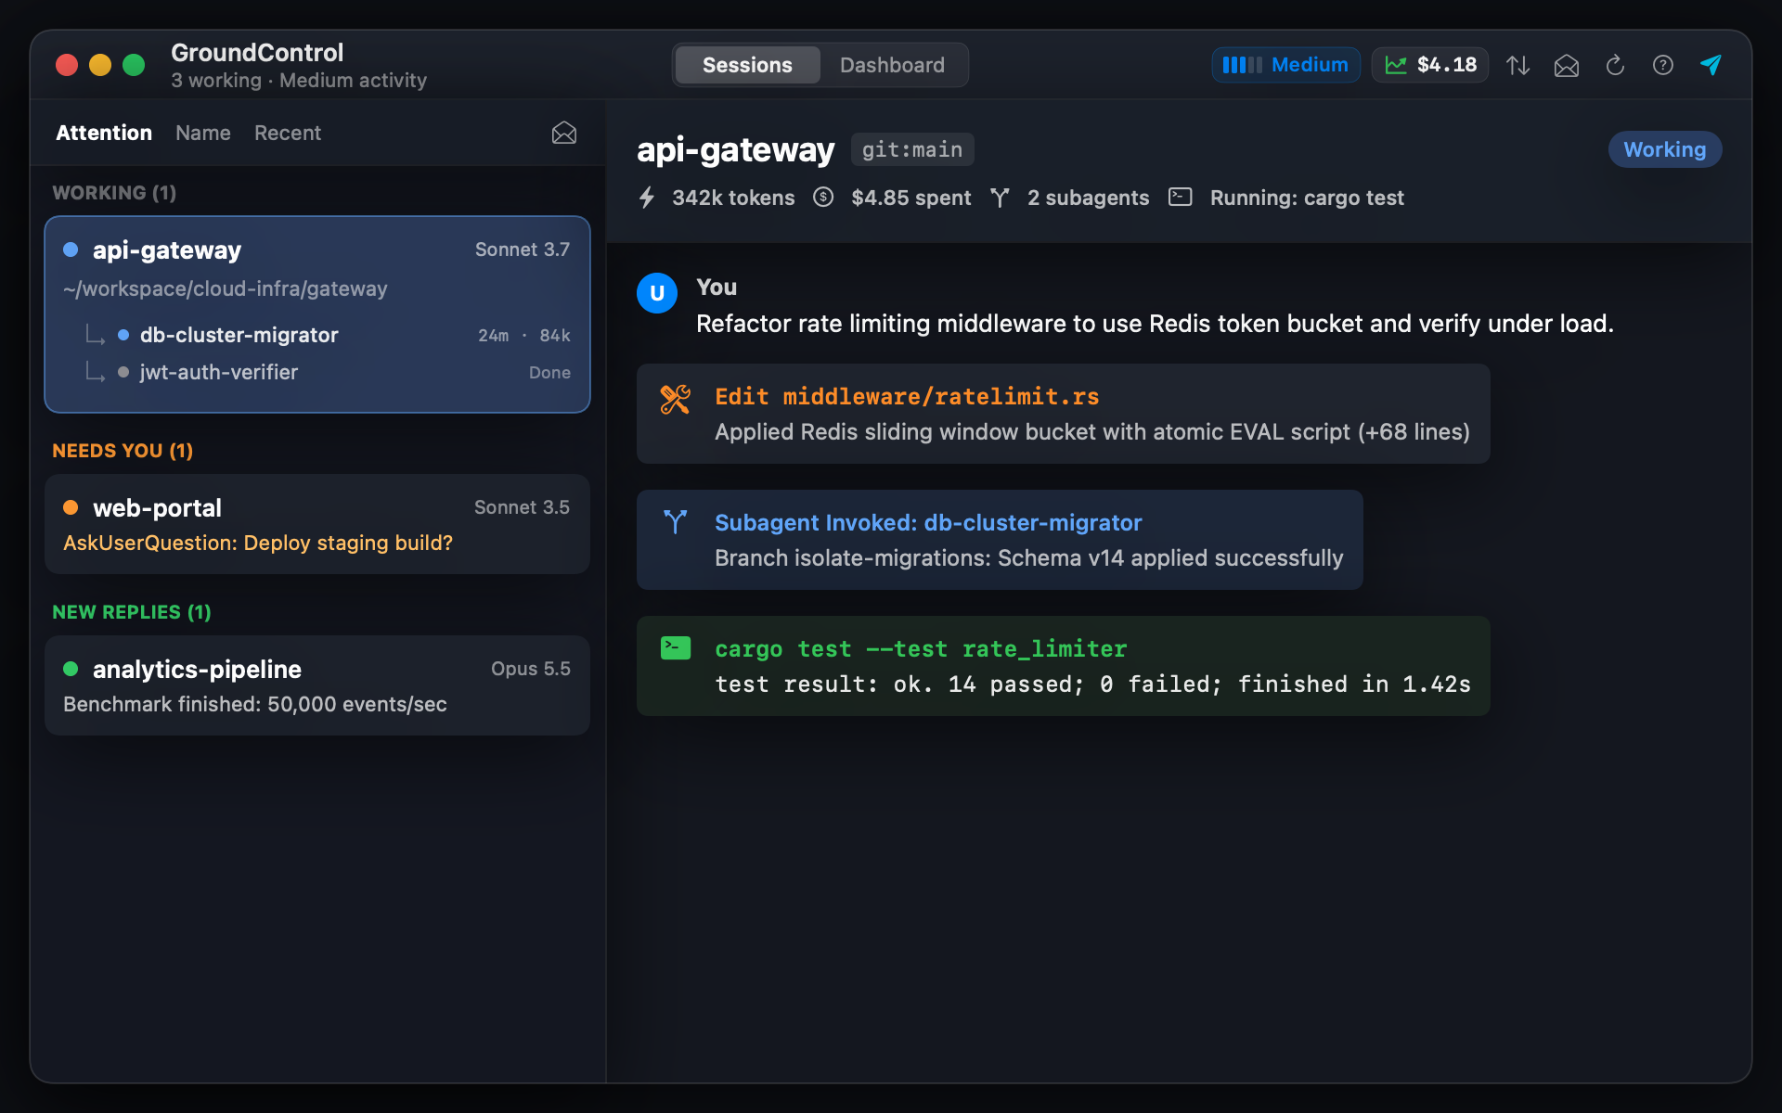
Task: Click the terminal icon beside Running status
Action: (x=1181, y=197)
